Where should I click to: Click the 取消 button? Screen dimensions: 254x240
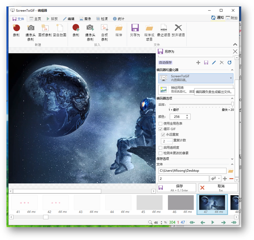[x=218, y=188]
